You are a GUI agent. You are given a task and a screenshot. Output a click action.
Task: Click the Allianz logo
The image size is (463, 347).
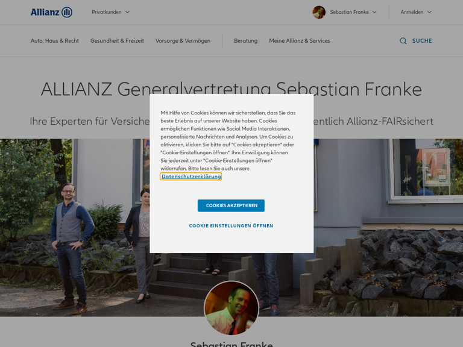coord(51,12)
